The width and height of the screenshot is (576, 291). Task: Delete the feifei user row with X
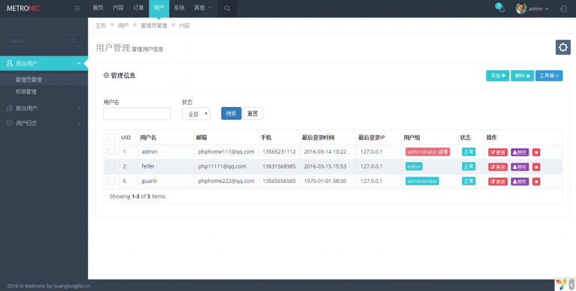(x=536, y=167)
